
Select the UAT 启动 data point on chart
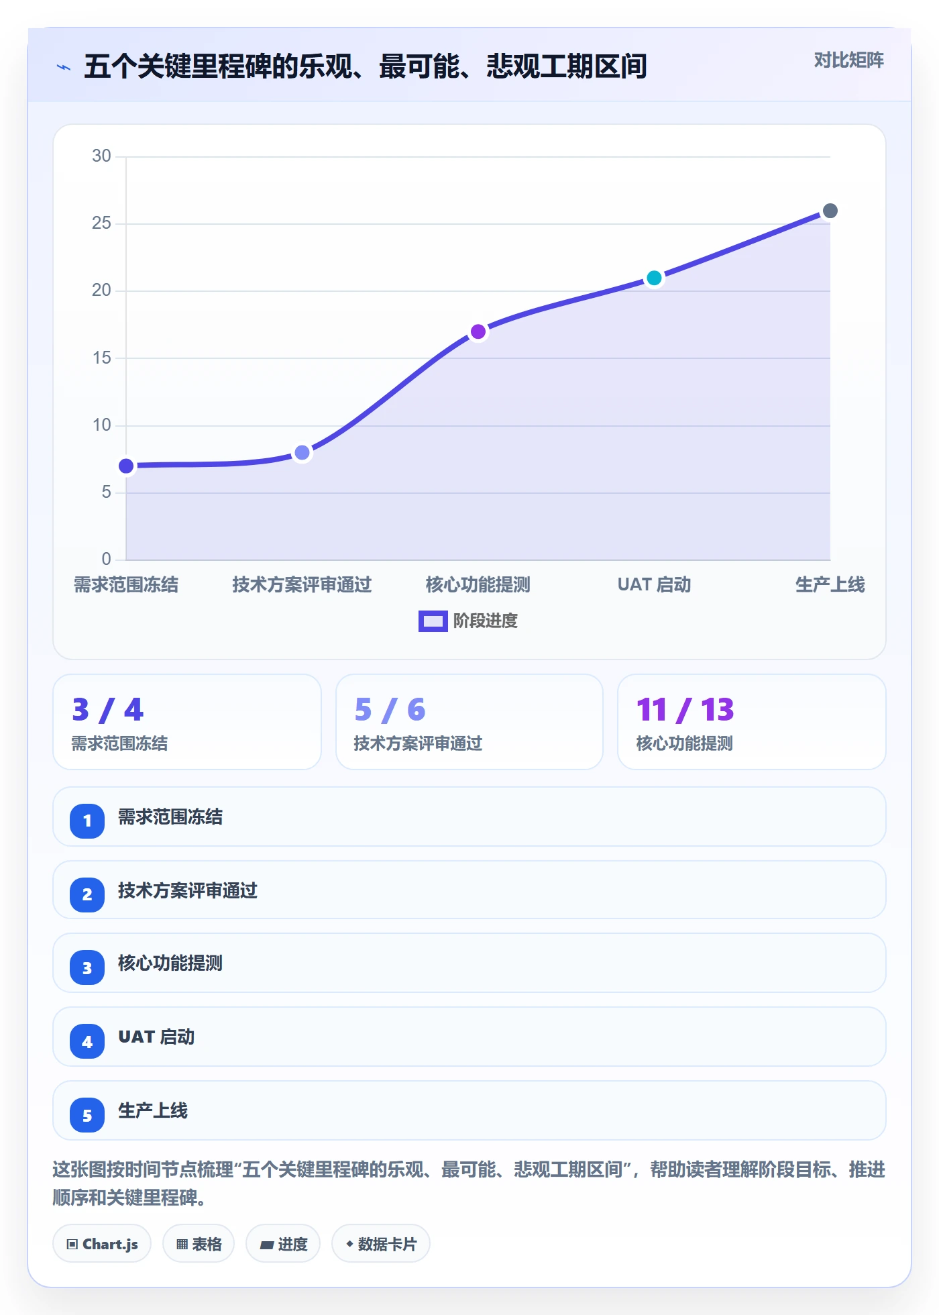[x=655, y=278]
